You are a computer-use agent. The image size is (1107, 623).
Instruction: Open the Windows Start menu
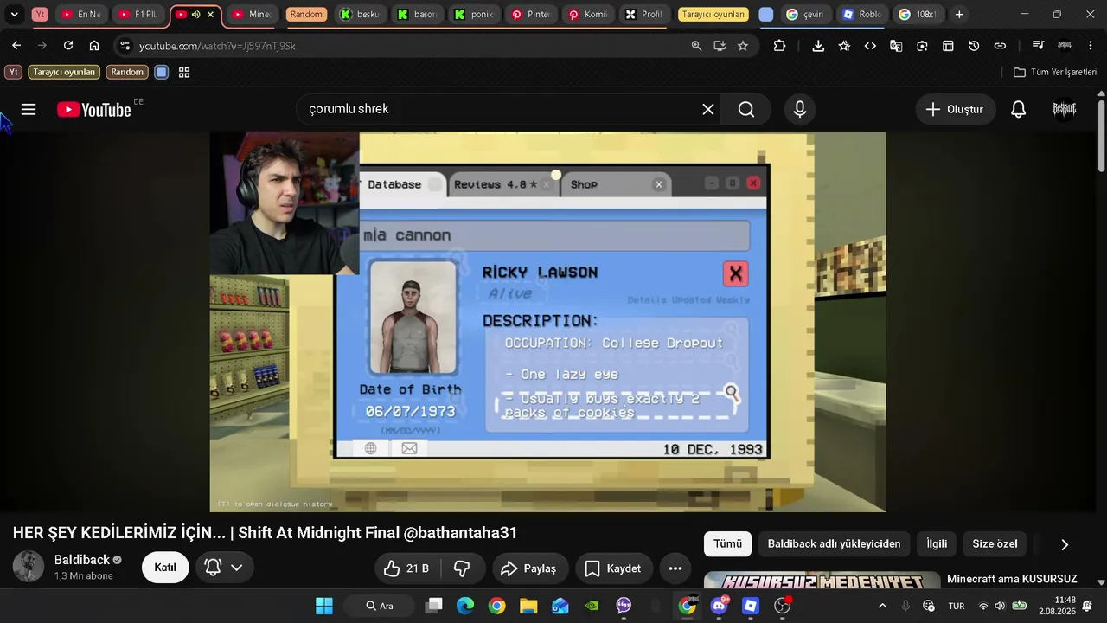click(324, 606)
